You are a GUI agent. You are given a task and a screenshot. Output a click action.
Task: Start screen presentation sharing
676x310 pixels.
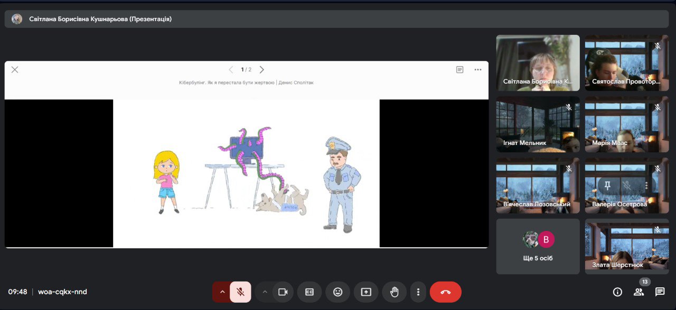(366, 292)
